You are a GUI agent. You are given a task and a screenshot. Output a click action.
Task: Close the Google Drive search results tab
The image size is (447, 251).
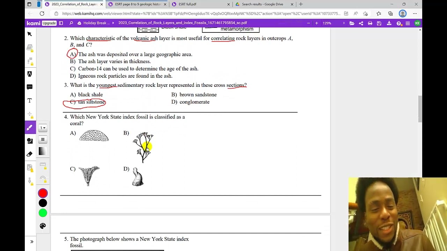coord(292,4)
